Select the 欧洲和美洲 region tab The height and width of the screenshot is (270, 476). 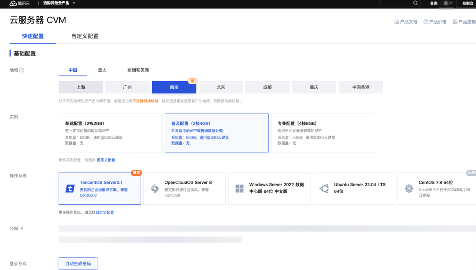pyautogui.click(x=138, y=70)
